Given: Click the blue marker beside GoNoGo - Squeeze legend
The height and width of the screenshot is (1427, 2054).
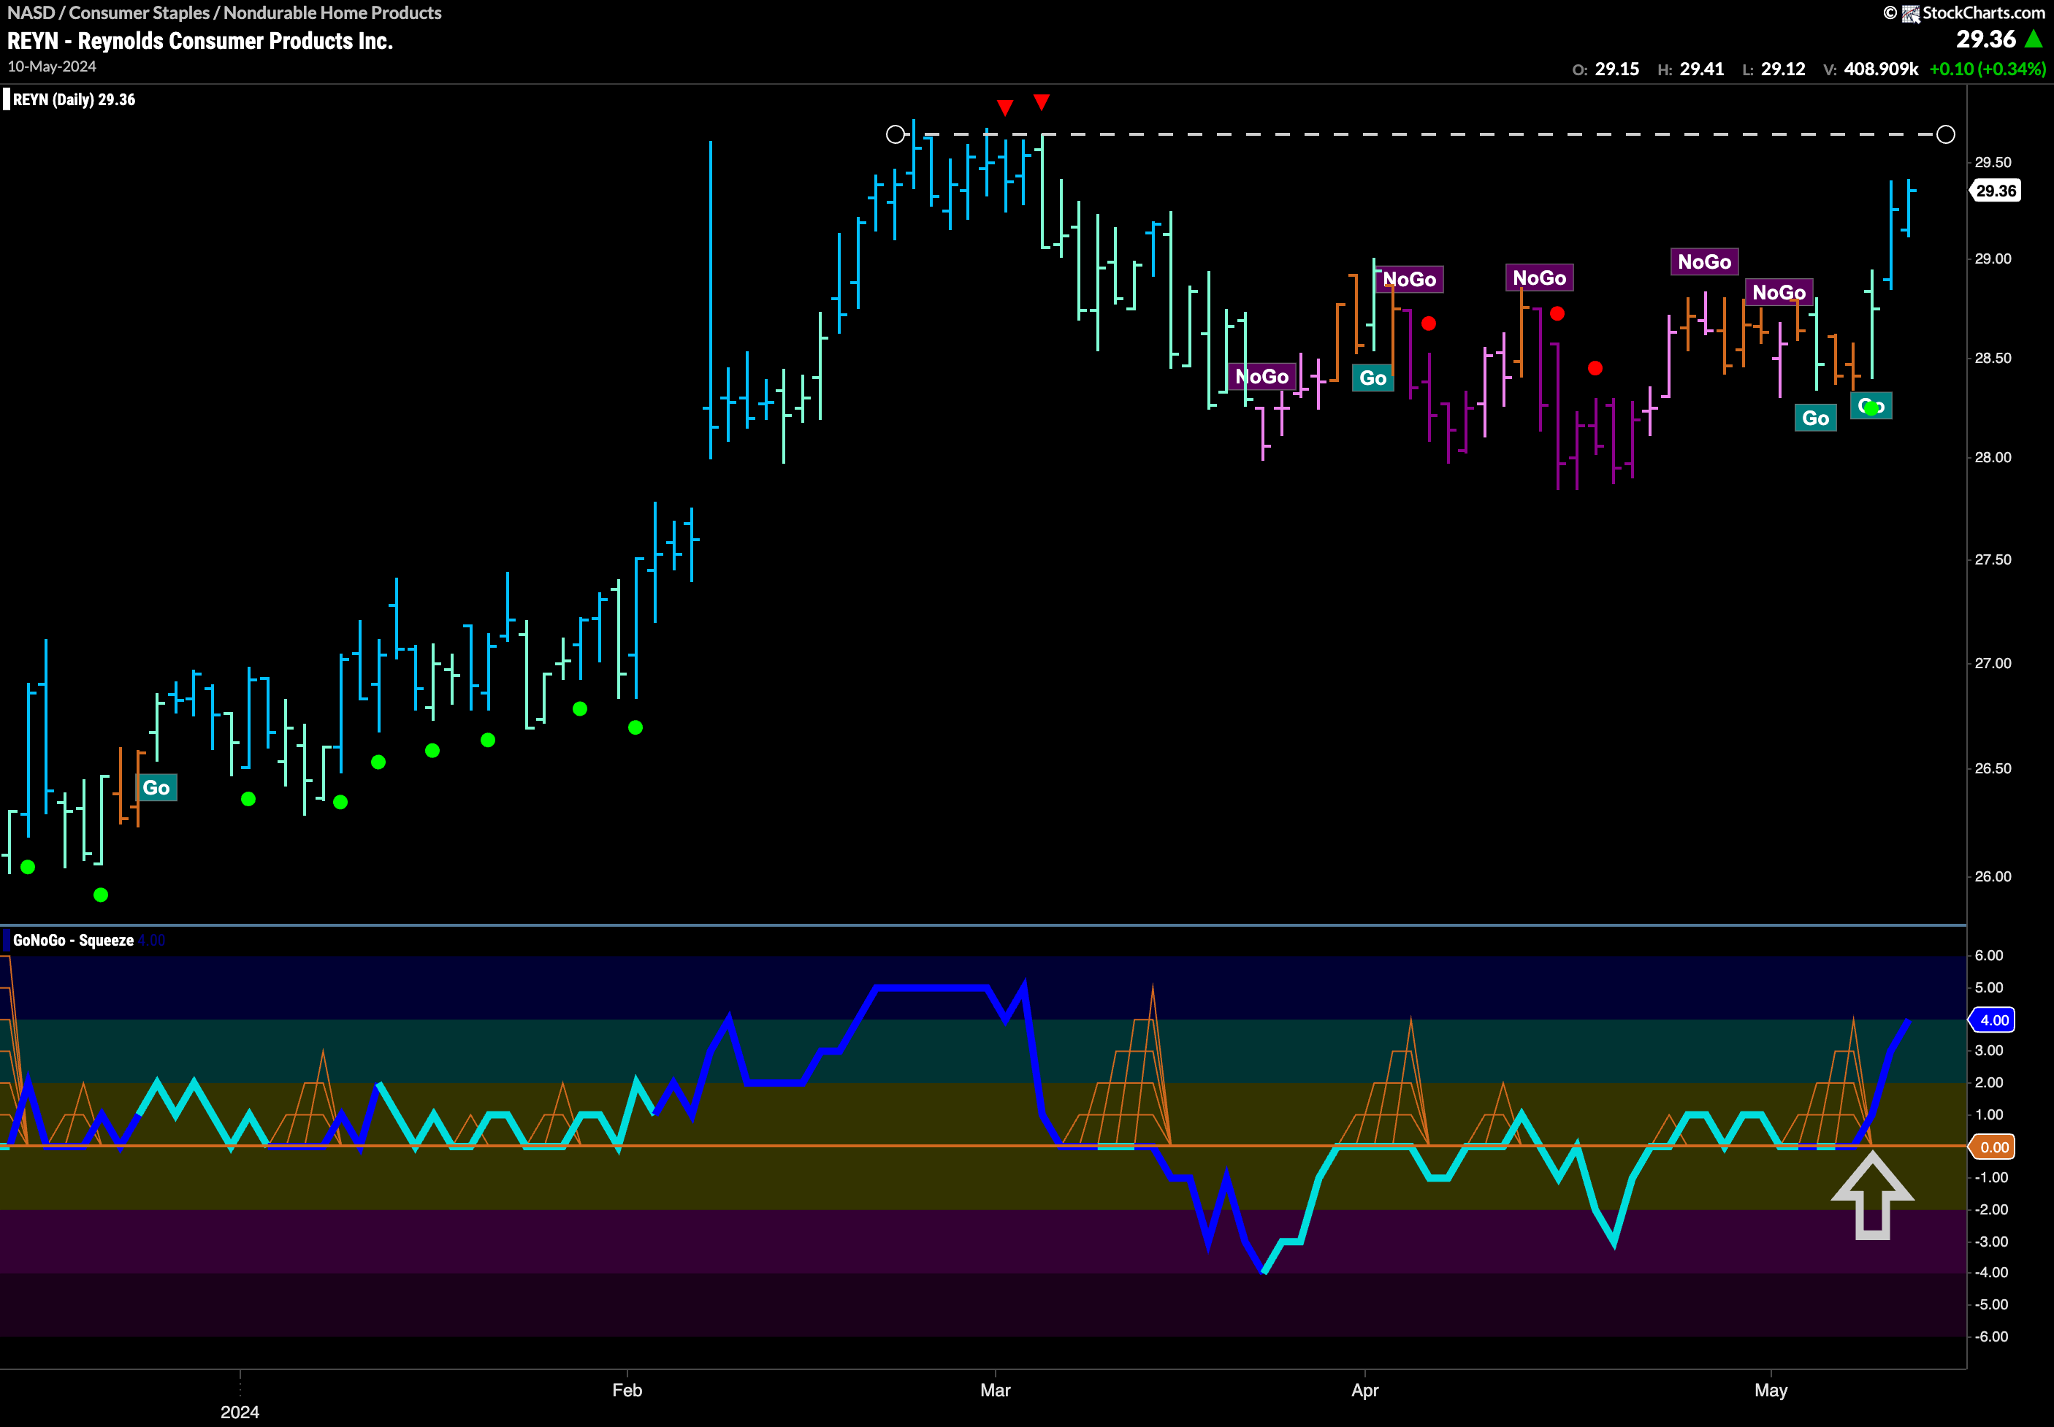Looking at the screenshot, I should pos(7,940).
